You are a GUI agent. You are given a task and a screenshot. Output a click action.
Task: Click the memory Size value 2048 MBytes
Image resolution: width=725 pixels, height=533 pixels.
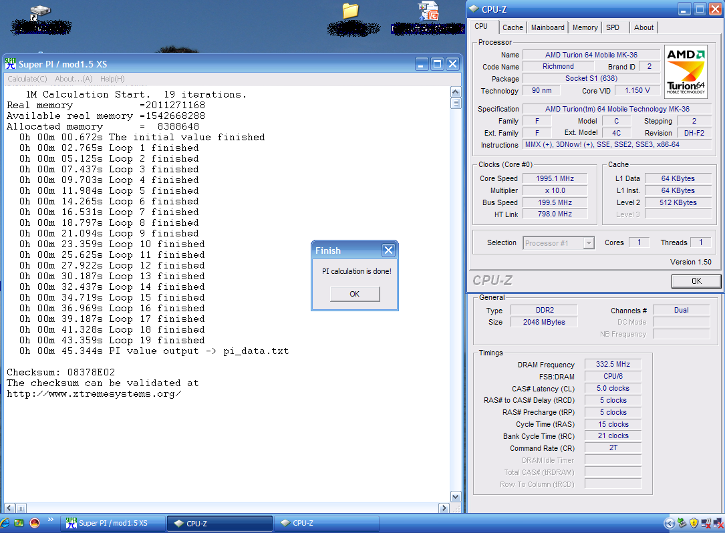click(544, 322)
